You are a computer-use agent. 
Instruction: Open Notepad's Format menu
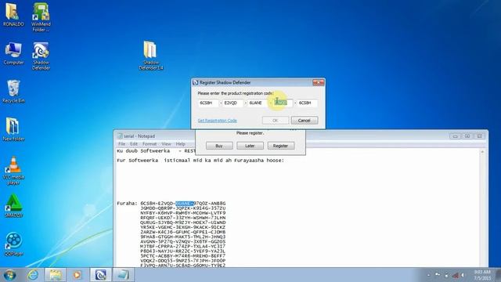(x=150, y=144)
